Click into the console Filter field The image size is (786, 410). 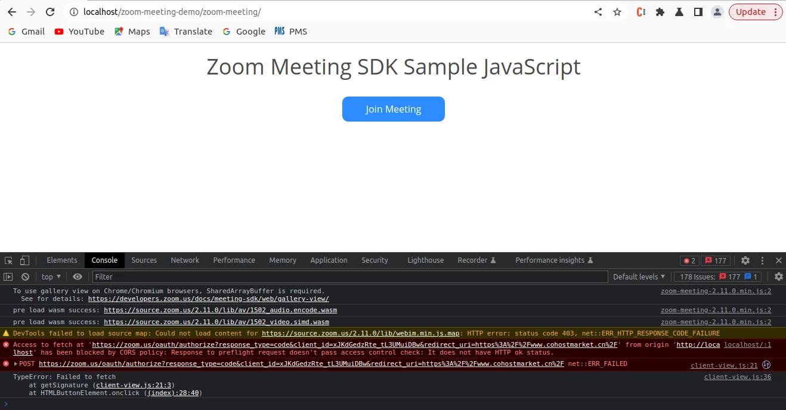pyautogui.click(x=350, y=277)
